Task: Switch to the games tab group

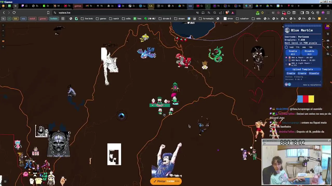Action: [x=78, y=6]
